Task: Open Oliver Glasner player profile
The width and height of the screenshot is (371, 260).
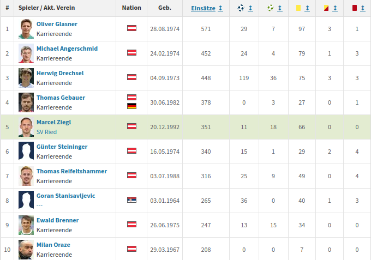Action: 57,24
